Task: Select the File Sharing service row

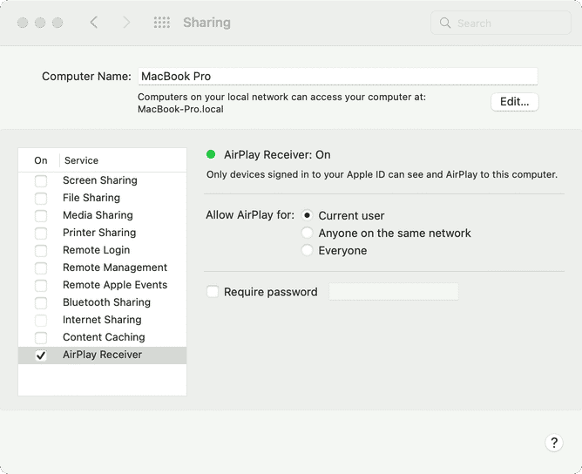Action: (103, 198)
